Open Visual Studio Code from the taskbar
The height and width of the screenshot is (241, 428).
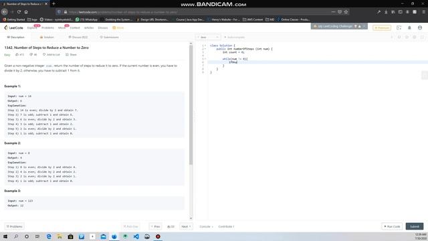point(136,236)
